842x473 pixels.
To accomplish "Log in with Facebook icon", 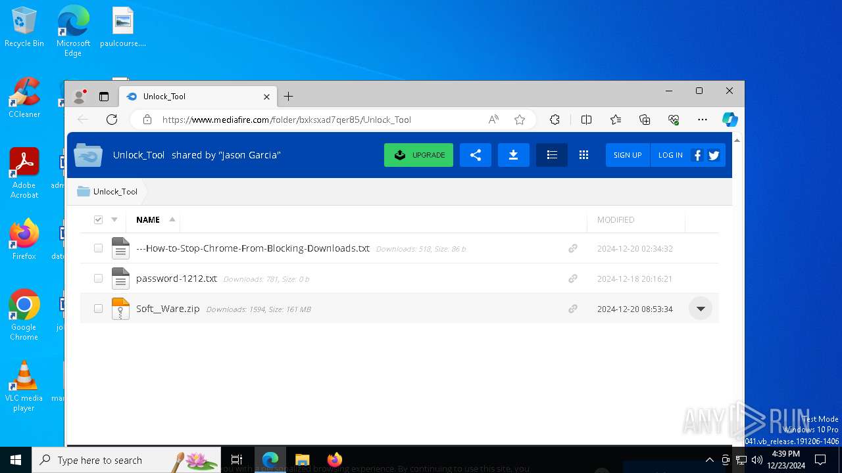I will [x=698, y=155].
